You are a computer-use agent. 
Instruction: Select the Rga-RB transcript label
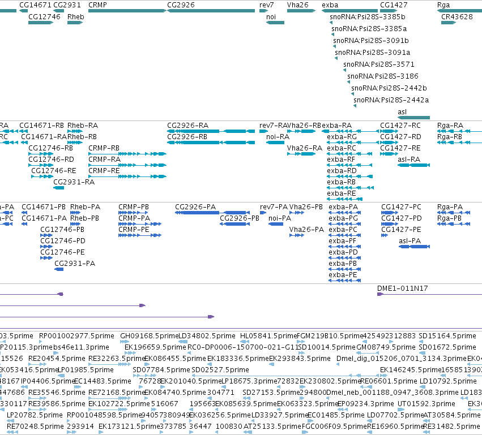point(449,136)
